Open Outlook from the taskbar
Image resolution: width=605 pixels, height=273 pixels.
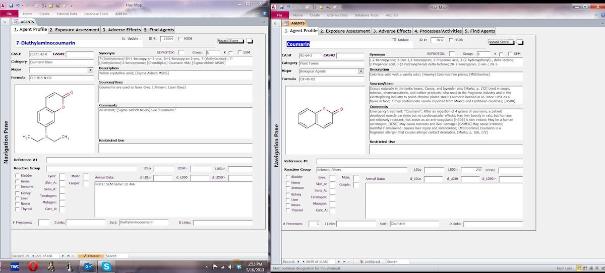(88, 266)
